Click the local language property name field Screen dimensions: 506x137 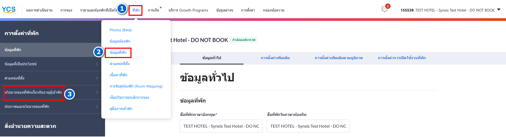pos(308,126)
